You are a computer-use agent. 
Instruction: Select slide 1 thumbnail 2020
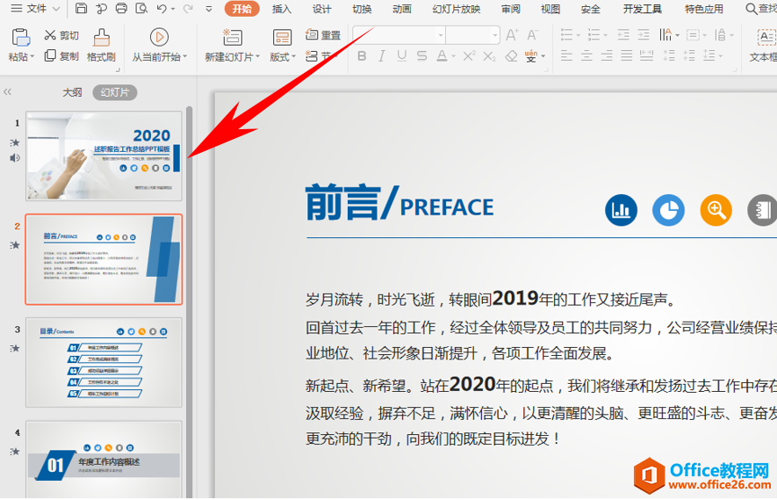(x=104, y=156)
